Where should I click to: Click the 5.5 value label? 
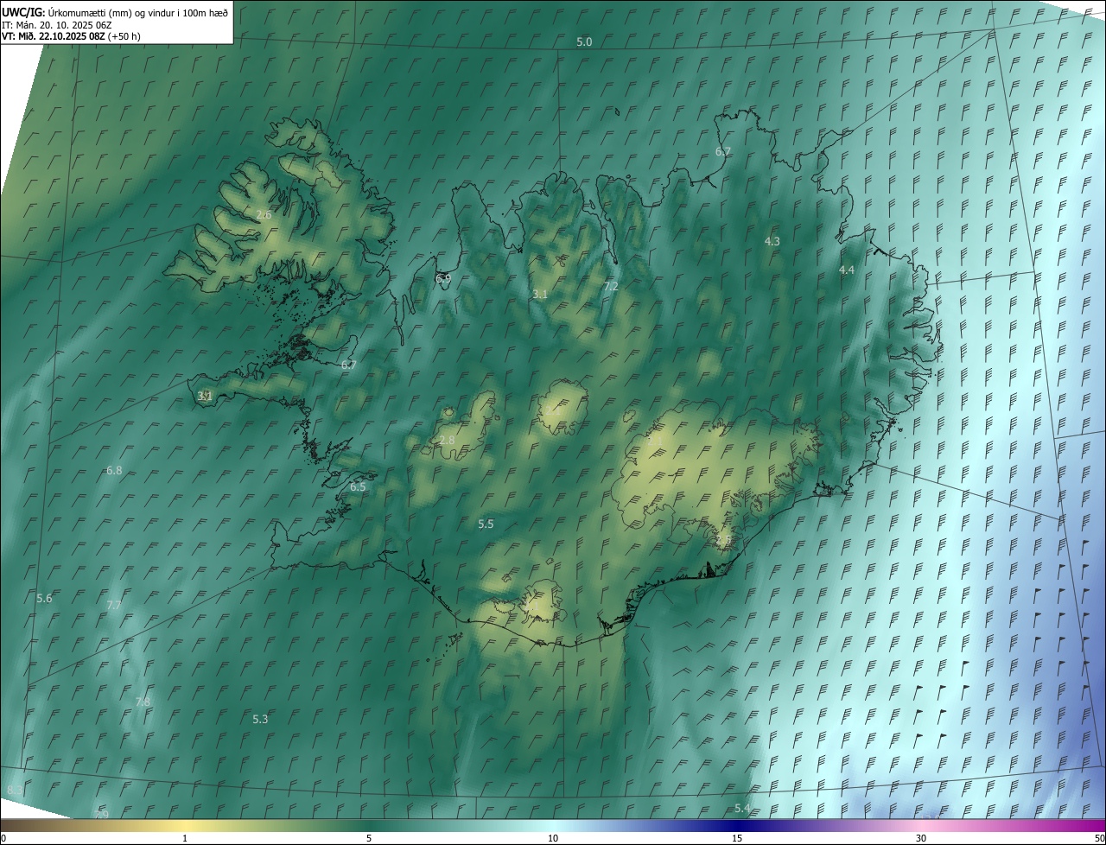(486, 524)
